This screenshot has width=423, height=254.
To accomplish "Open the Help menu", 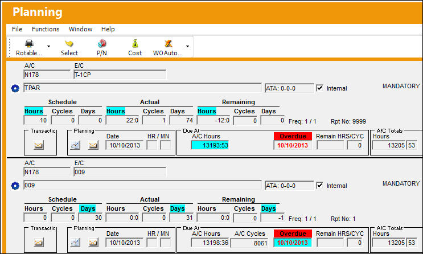I will [x=108, y=29].
